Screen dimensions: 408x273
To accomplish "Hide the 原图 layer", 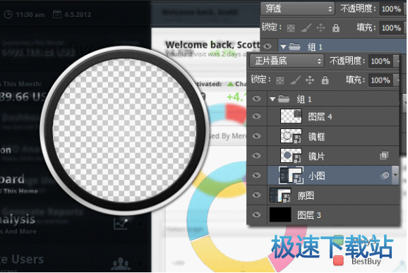I will (x=256, y=195).
